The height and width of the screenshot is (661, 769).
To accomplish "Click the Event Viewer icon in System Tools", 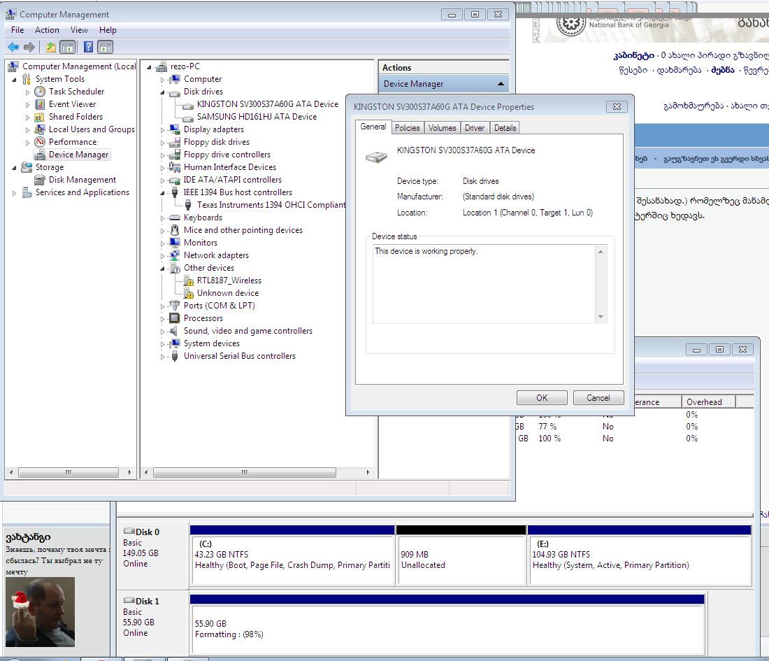I will pos(40,104).
